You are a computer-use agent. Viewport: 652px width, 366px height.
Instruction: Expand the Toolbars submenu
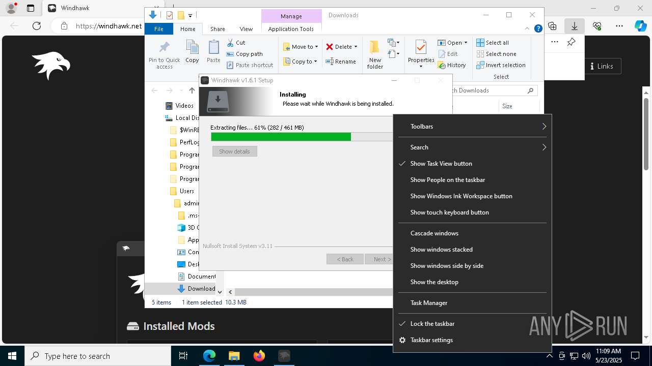pyautogui.click(x=472, y=127)
